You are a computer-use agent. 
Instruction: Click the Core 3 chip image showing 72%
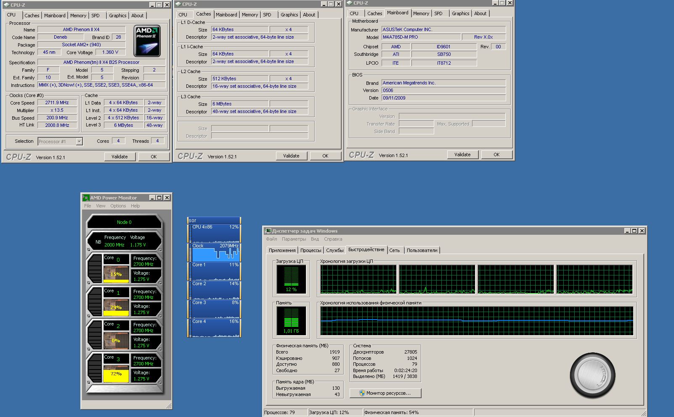coord(116,373)
